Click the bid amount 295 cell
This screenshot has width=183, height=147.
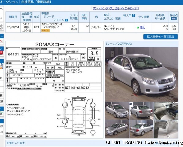160,27
